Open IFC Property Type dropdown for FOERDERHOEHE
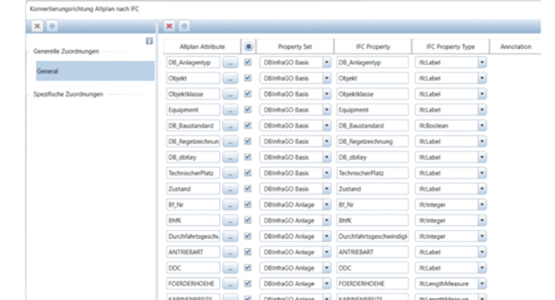 tap(482, 283)
